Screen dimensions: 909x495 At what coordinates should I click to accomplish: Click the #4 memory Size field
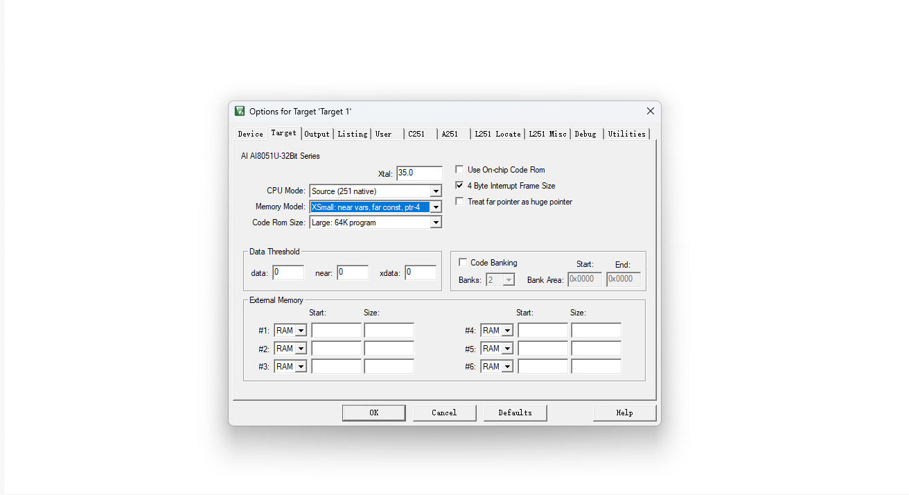pos(596,331)
